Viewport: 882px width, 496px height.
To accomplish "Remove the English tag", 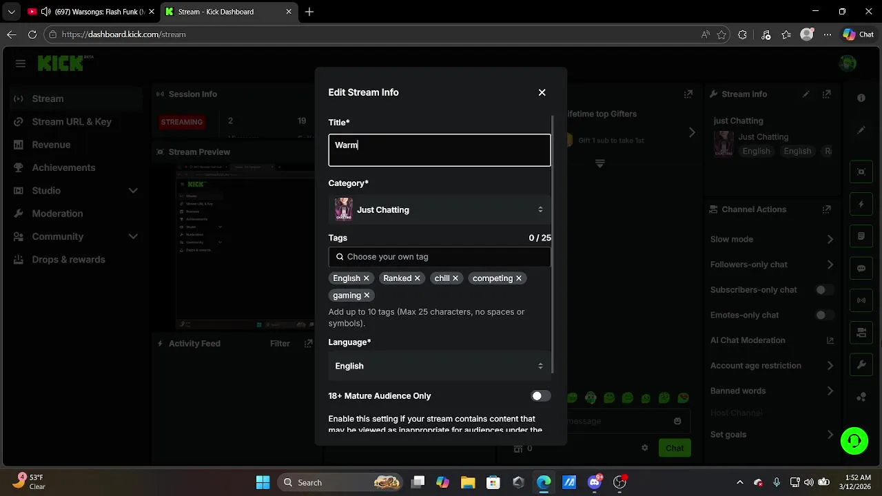I will point(367,278).
